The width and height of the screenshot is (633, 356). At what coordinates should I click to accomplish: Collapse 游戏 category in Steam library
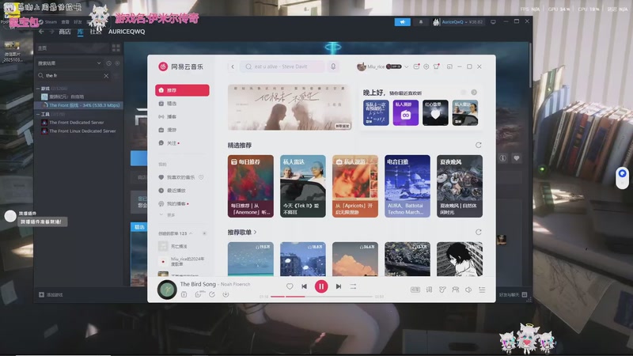tap(38, 89)
